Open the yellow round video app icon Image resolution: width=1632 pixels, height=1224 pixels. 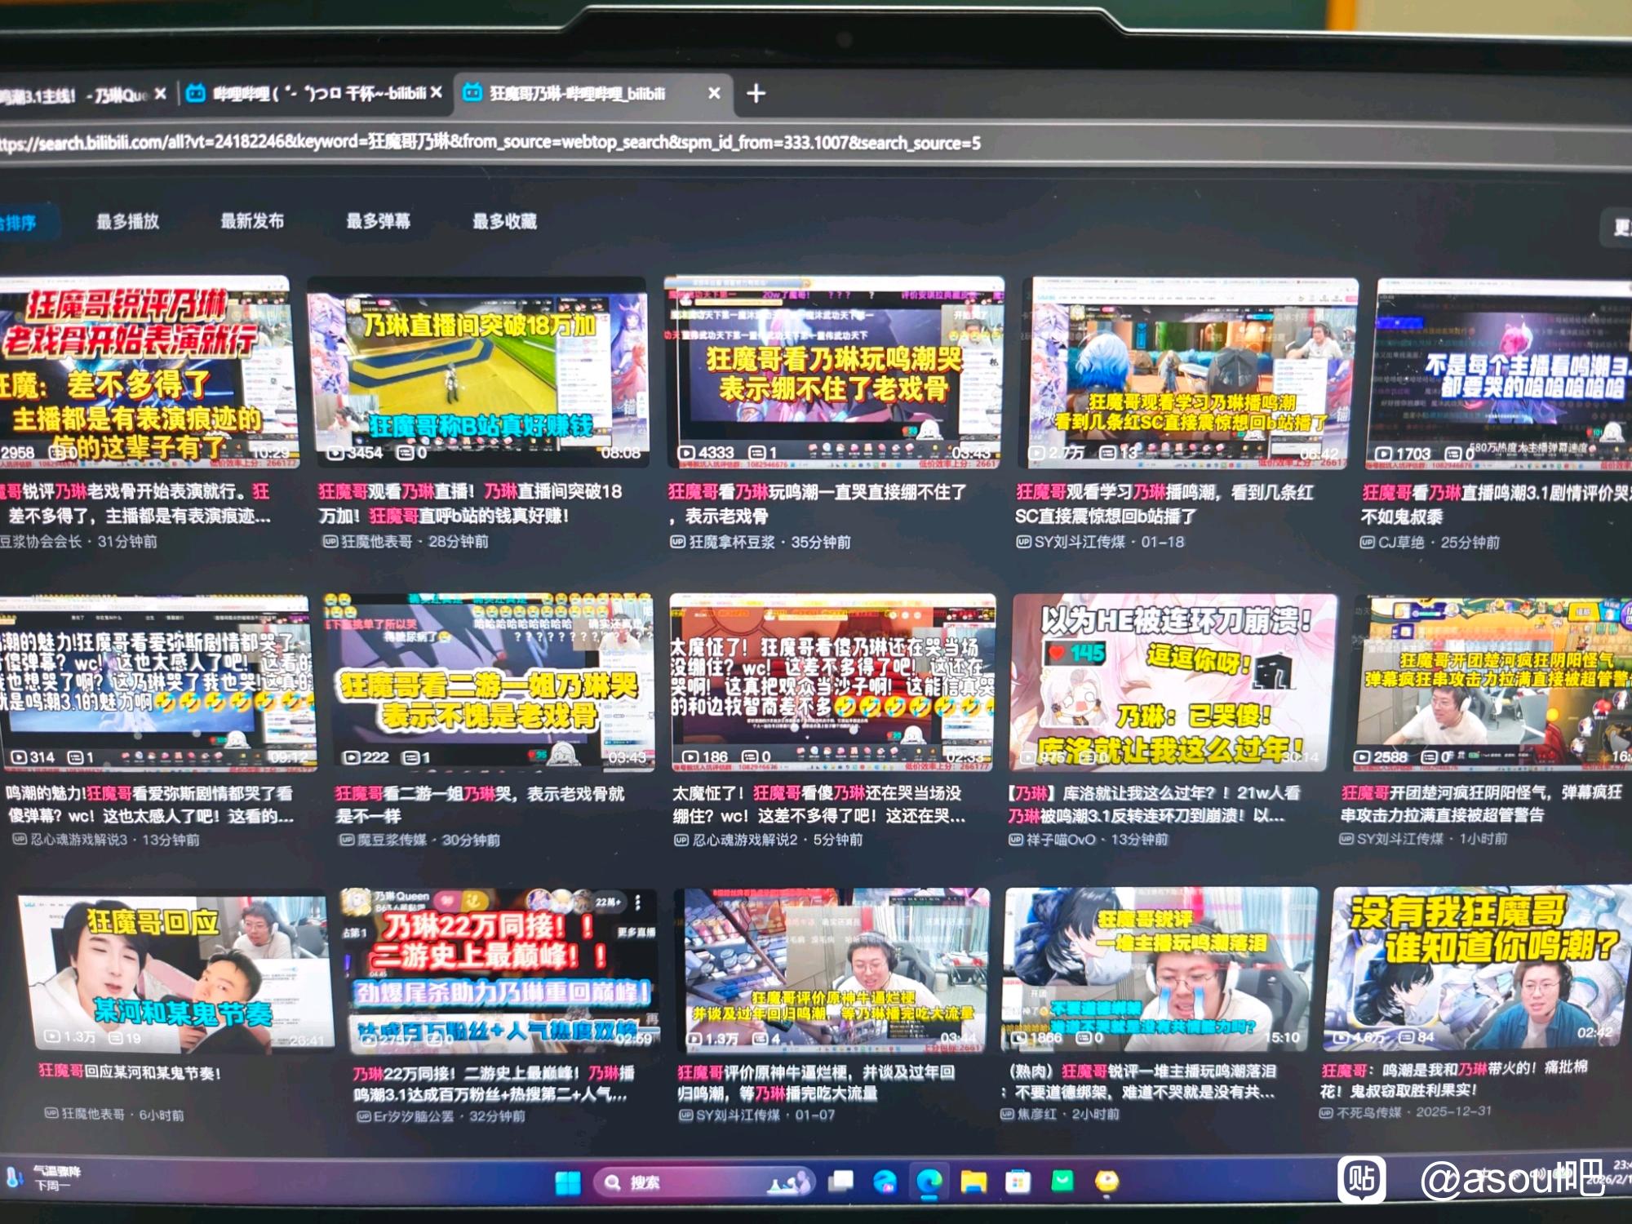point(1106,1182)
